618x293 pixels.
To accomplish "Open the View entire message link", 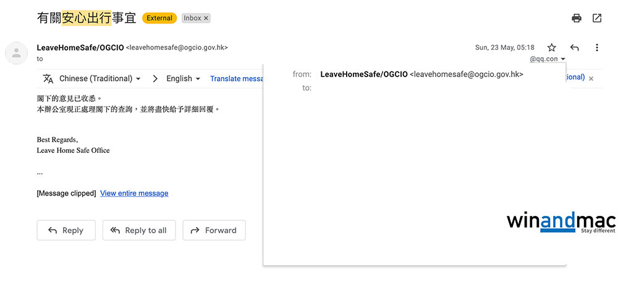I will point(134,193).
